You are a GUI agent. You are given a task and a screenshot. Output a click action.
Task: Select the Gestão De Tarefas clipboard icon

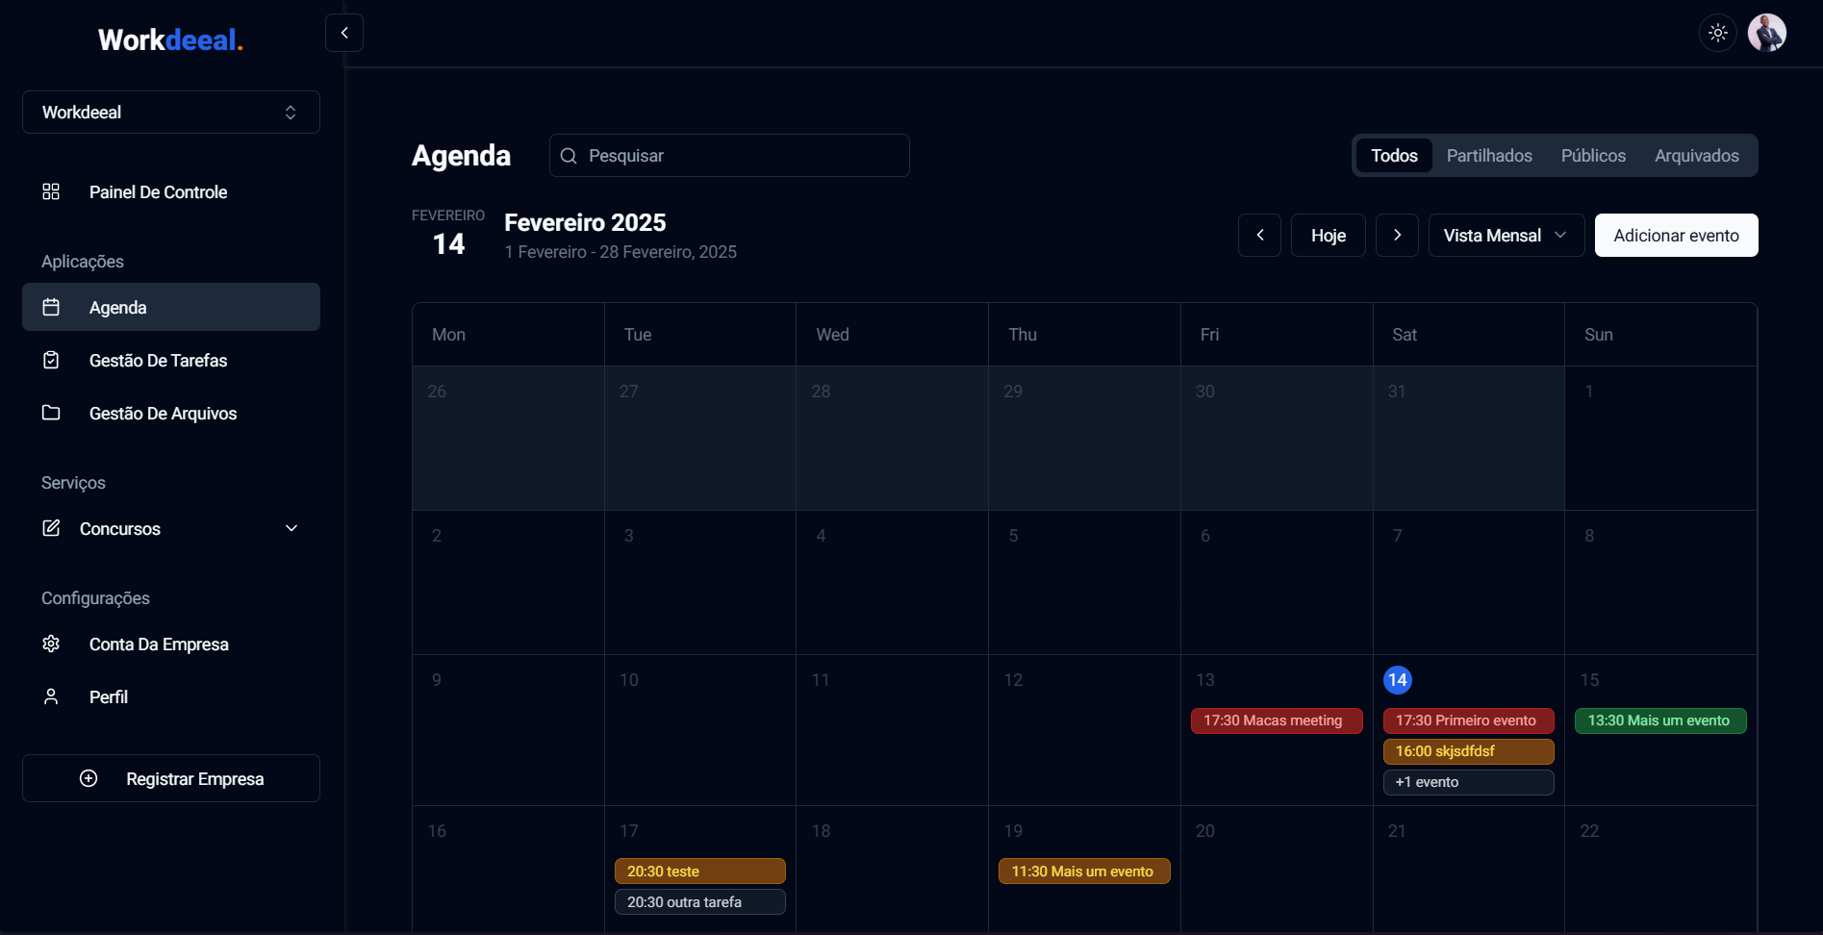51,360
